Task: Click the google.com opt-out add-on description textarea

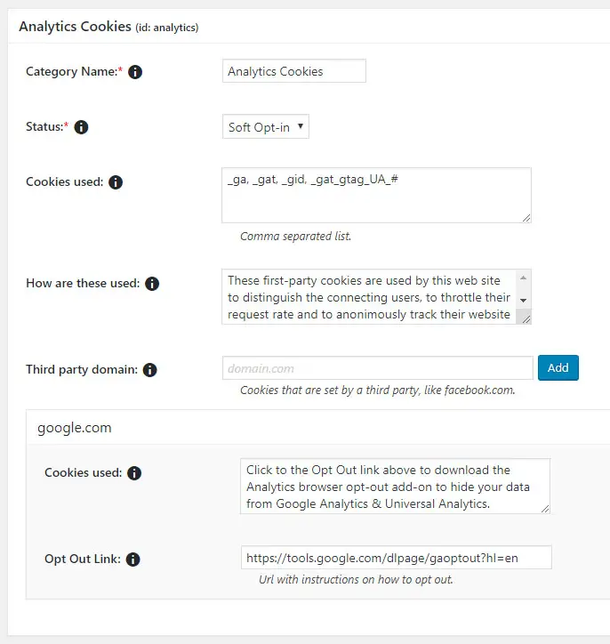Action: coord(394,486)
